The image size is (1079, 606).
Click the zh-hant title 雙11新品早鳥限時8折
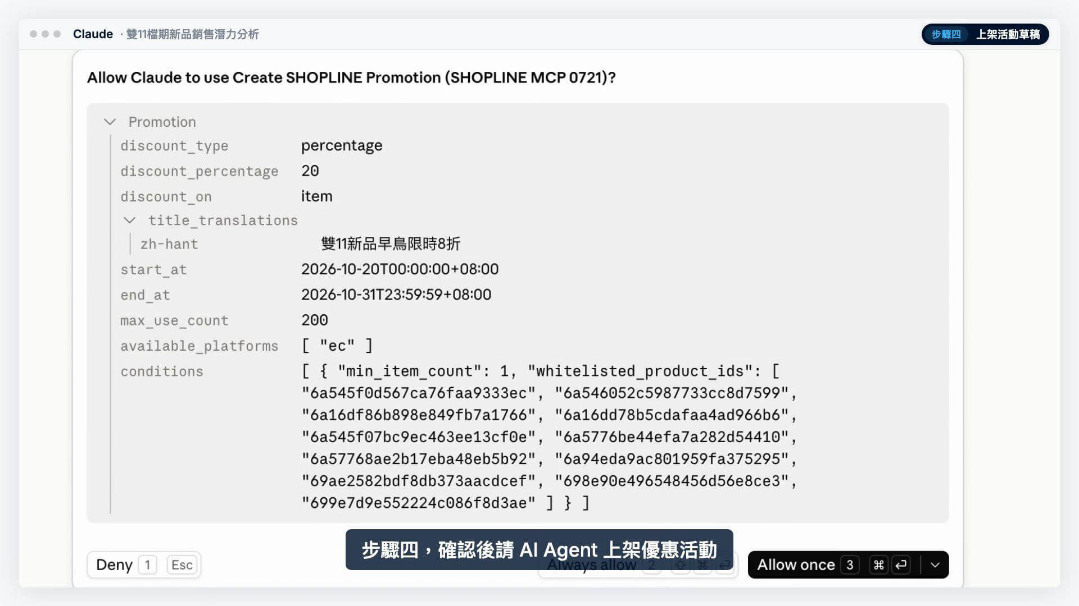click(x=391, y=244)
